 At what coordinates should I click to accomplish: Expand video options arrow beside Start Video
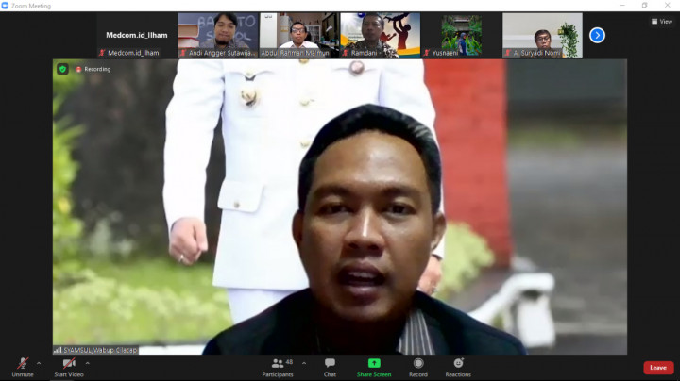coord(88,362)
